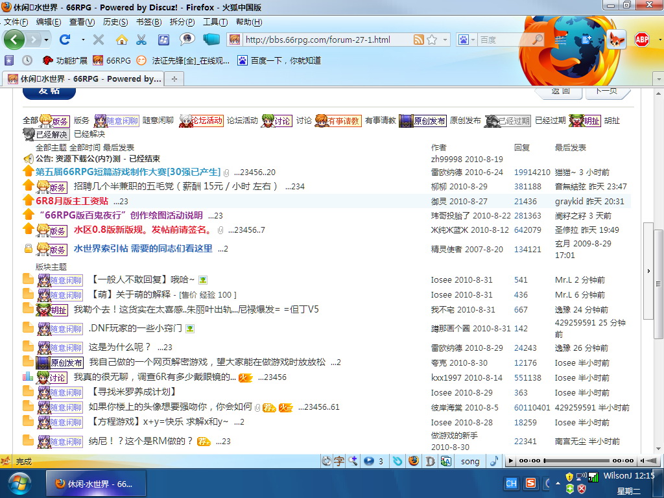Click the 字 icon in the status bar
Viewport: 664px width, 498px height.
(x=338, y=461)
